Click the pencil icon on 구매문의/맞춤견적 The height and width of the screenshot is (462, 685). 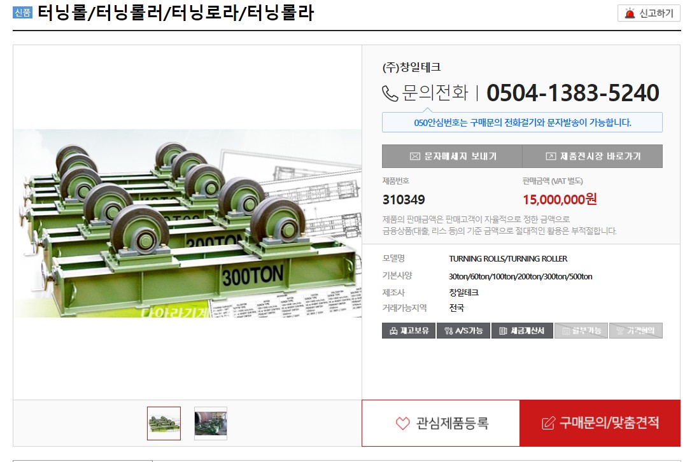pos(548,423)
